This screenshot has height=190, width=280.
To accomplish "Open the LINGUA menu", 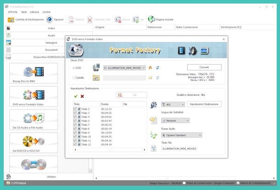I will 34,12.
